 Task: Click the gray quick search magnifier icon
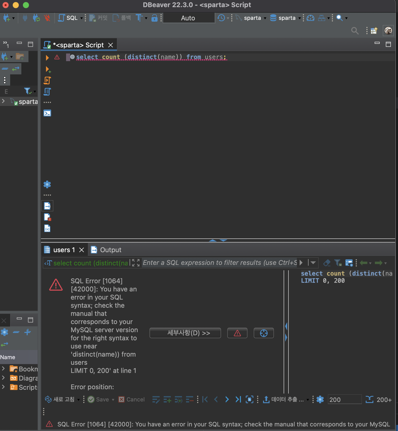[x=355, y=31]
